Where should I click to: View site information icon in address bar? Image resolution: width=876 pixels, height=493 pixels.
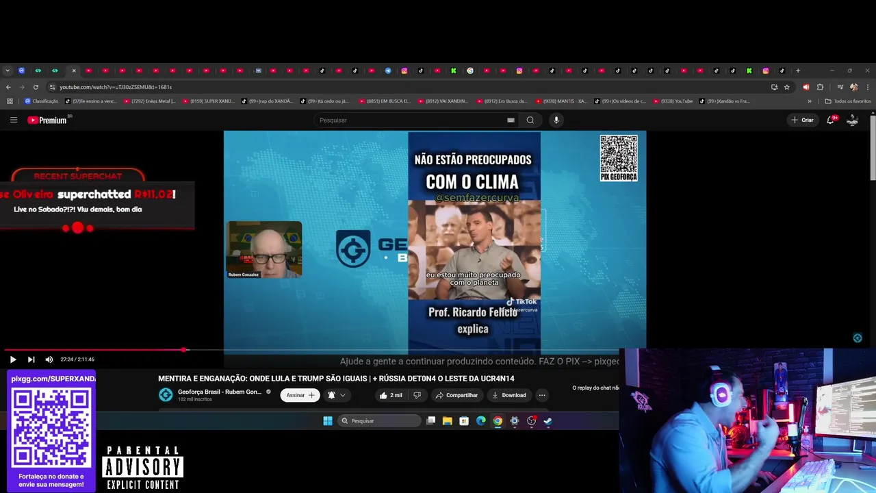pyautogui.click(x=52, y=87)
